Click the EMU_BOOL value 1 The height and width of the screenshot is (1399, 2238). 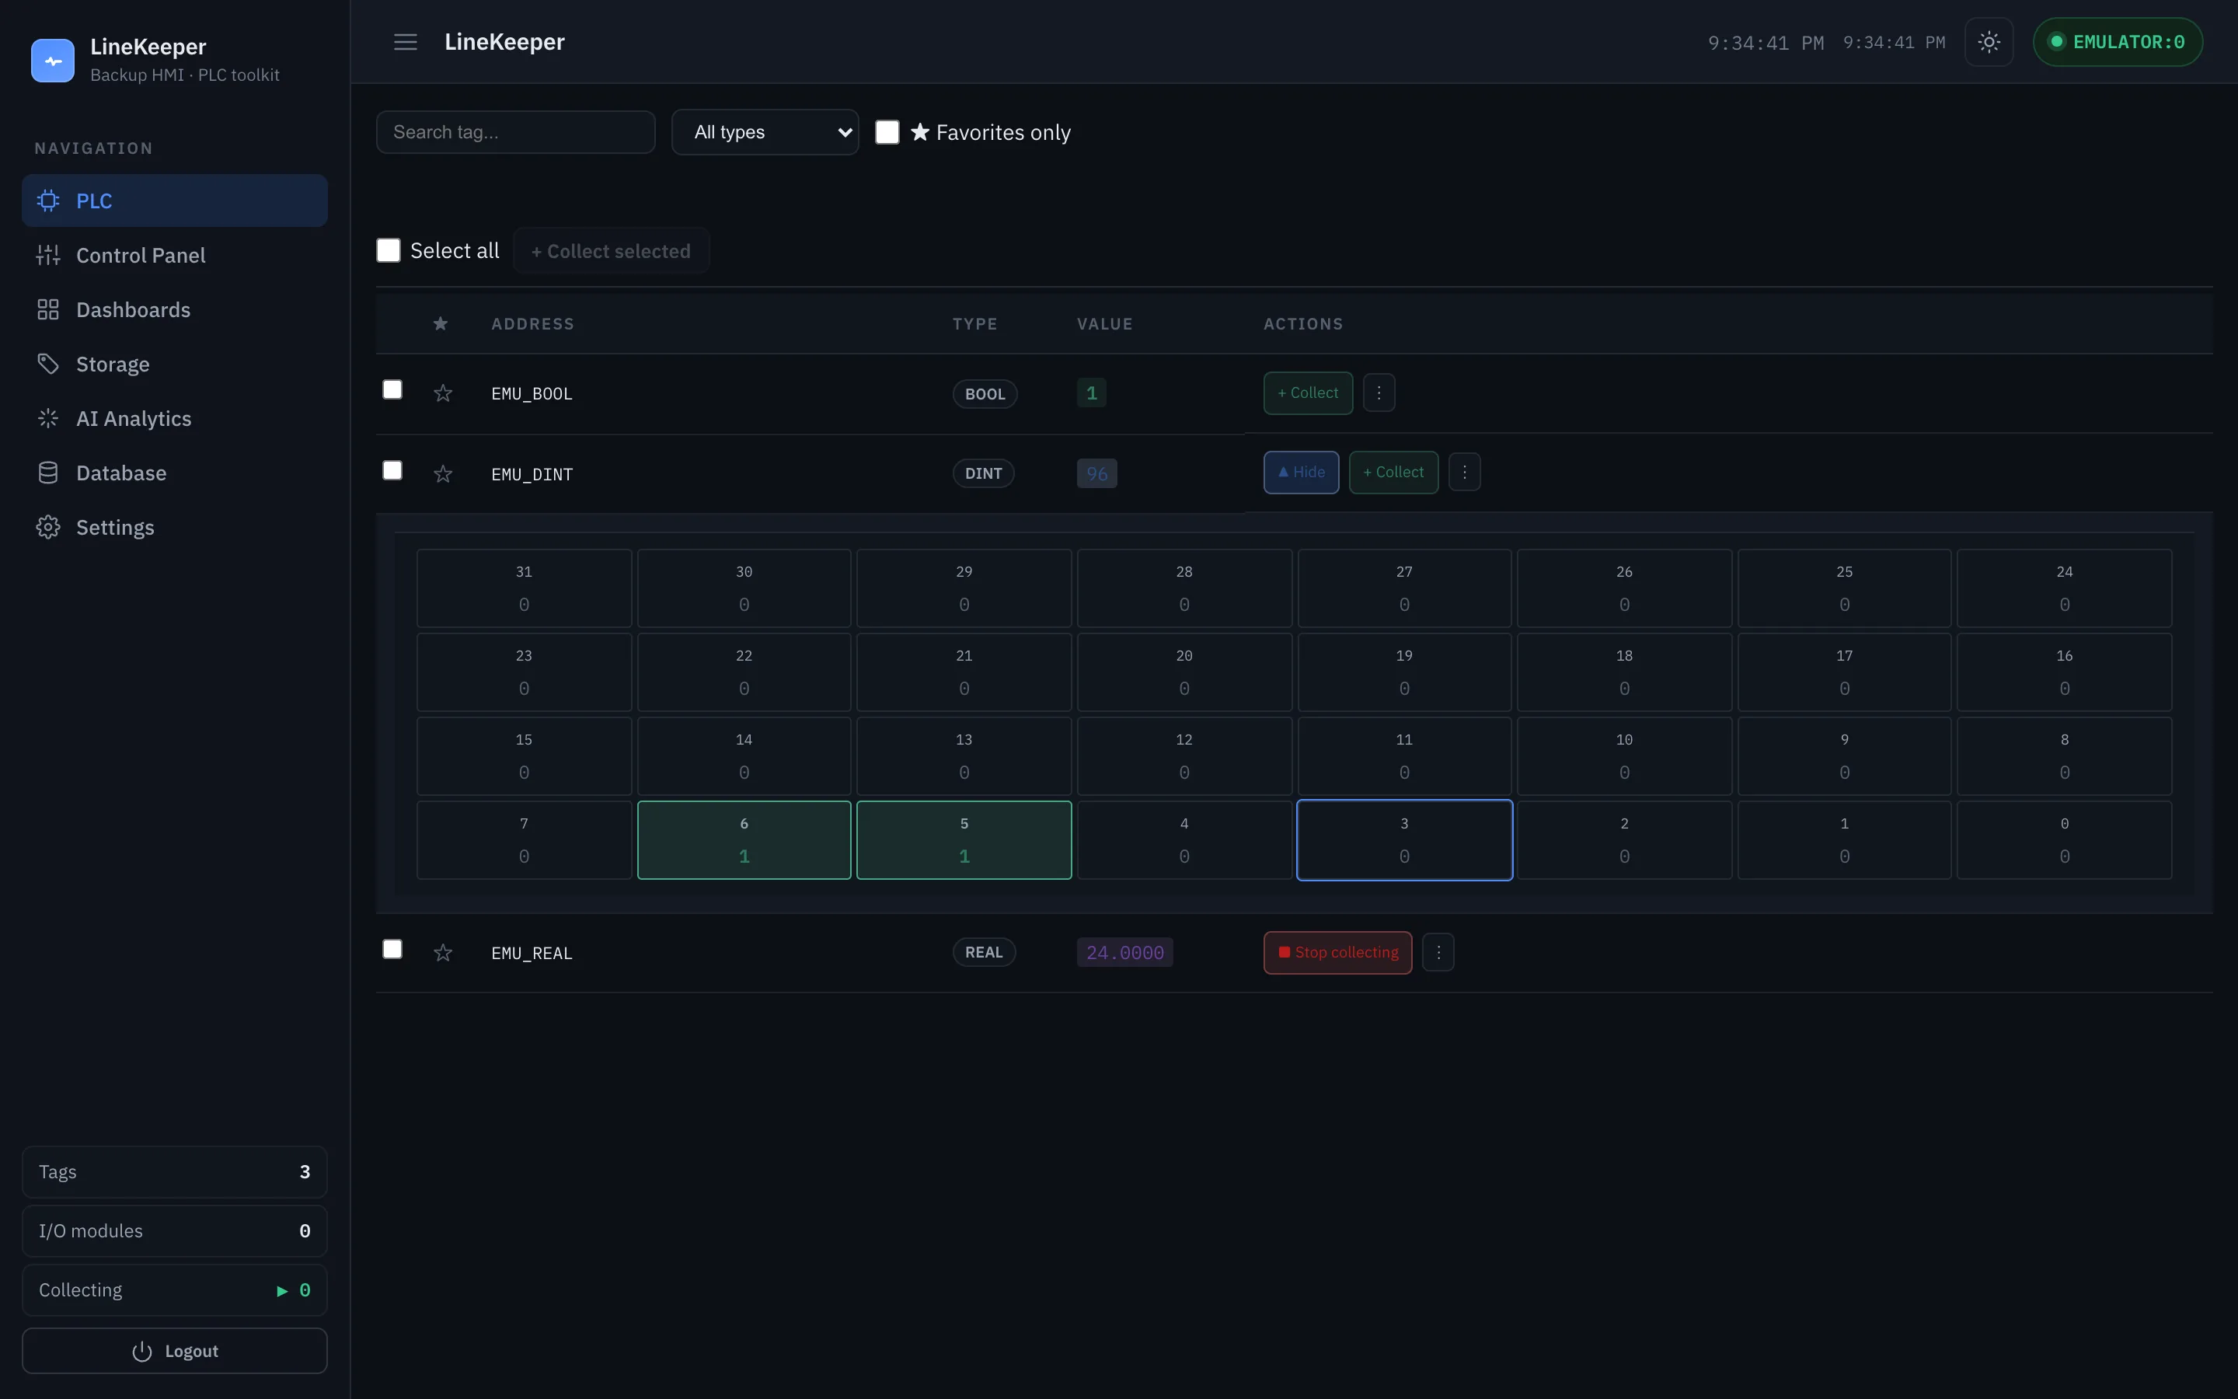coord(1091,392)
